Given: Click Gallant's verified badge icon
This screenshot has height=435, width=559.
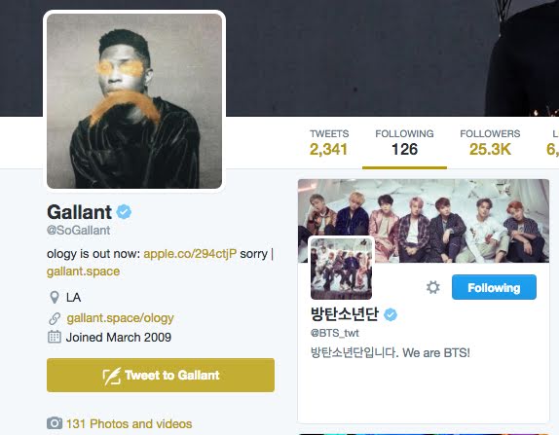Looking at the screenshot, I should 124,212.
